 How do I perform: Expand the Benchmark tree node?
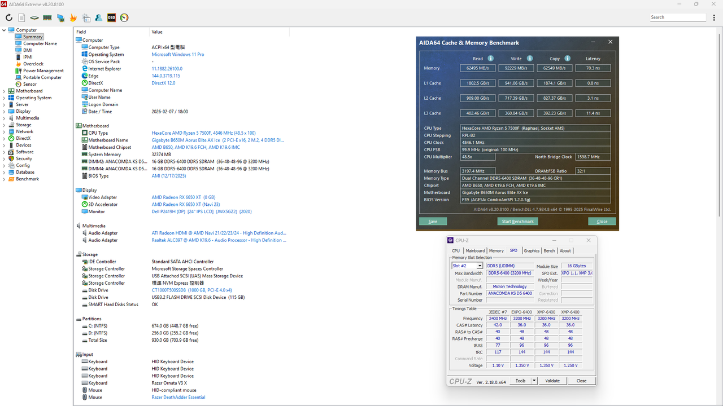point(4,179)
